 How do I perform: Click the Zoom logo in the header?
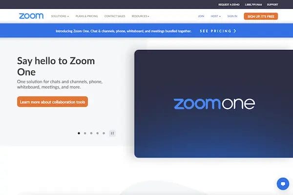[x=31, y=16]
